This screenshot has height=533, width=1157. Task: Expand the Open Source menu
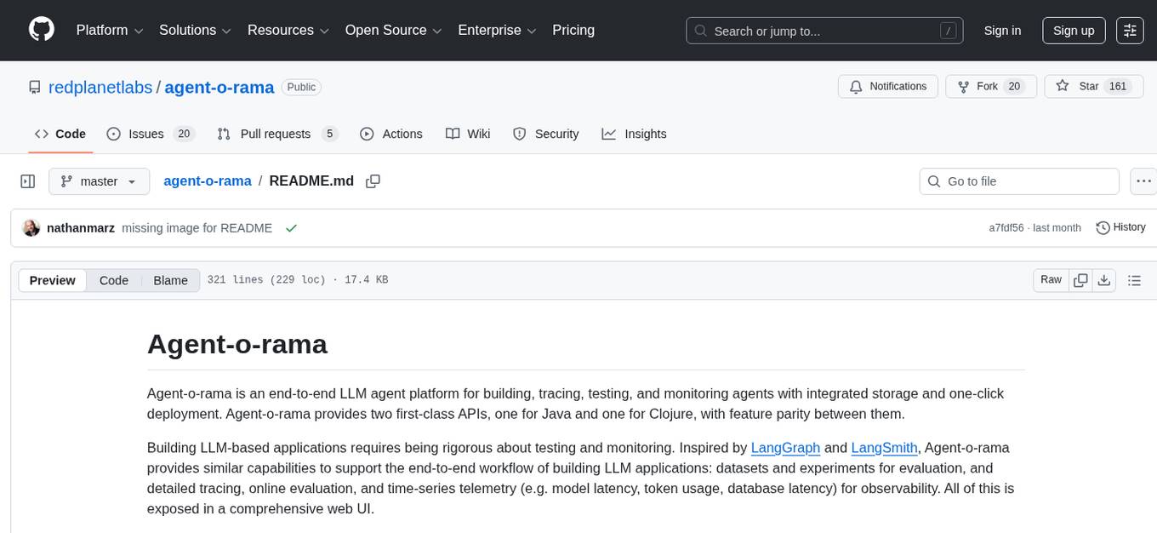[x=393, y=31]
